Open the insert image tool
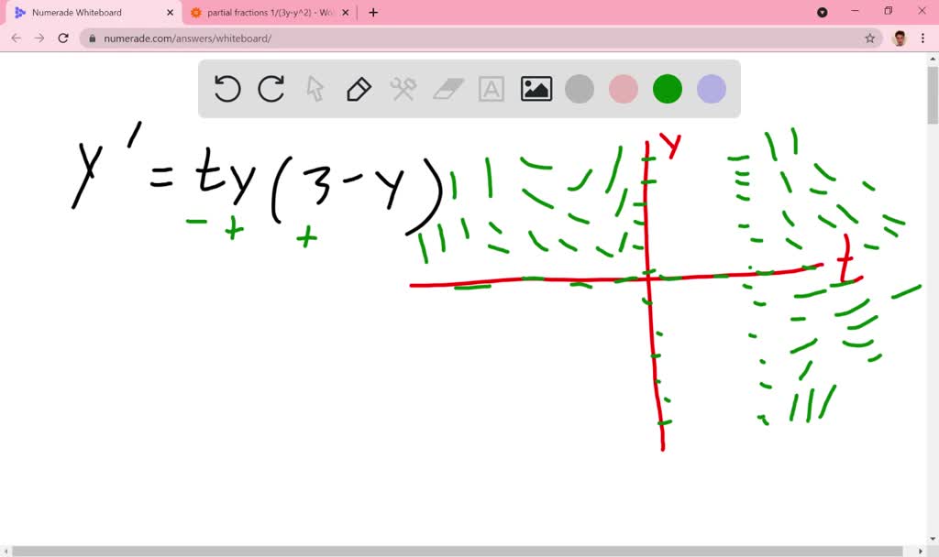The width and height of the screenshot is (939, 557). click(536, 89)
